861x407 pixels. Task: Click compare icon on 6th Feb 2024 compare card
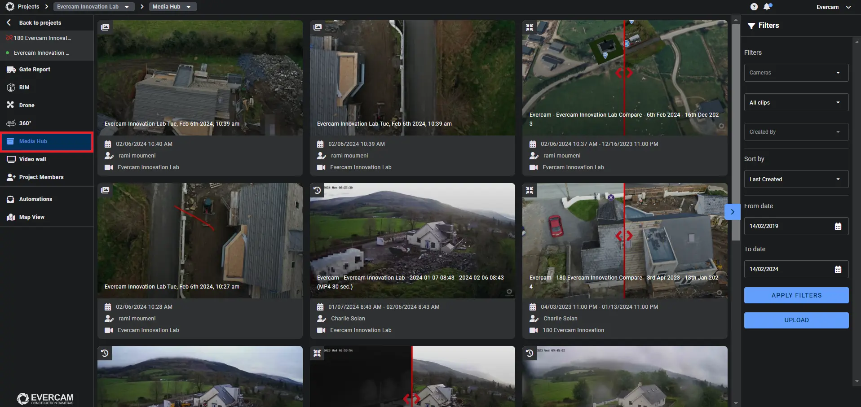click(530, 27)
